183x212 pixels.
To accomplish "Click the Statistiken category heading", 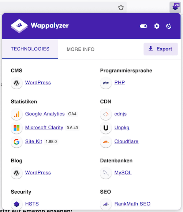I will [24, 102].
